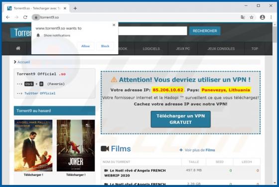
Task: Focus the torrent search input field
Action: 152,31
